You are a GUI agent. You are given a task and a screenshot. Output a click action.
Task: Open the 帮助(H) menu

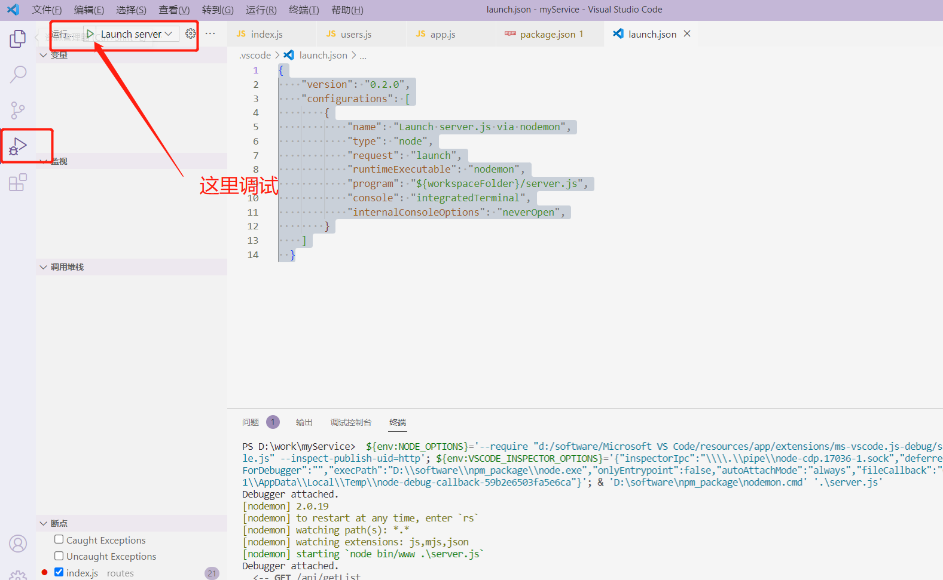pyautogui.click(x=347, y=10)
